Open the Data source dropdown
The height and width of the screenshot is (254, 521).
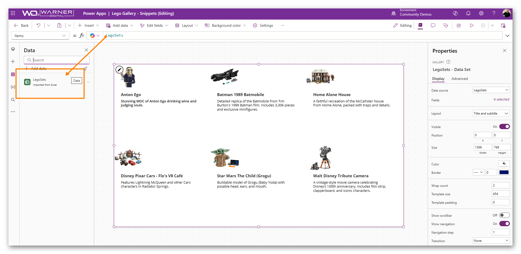pyautogui.click(x=491, y=90)
